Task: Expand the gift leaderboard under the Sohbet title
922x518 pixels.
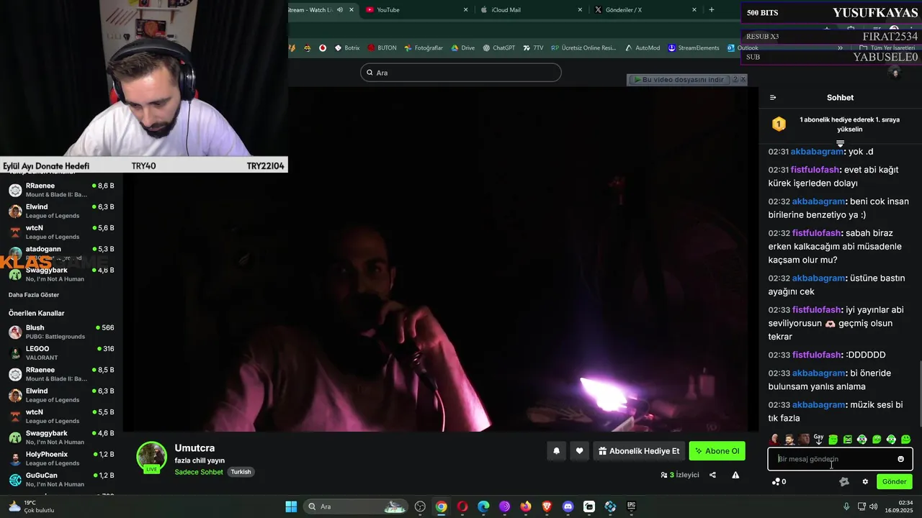Action: (x=840, y=143)
